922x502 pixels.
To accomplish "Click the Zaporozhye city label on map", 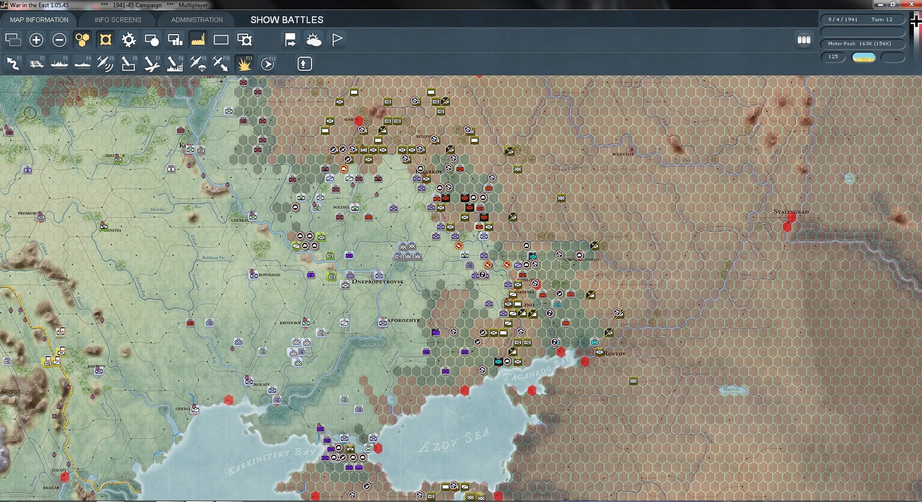I will 403,320.
